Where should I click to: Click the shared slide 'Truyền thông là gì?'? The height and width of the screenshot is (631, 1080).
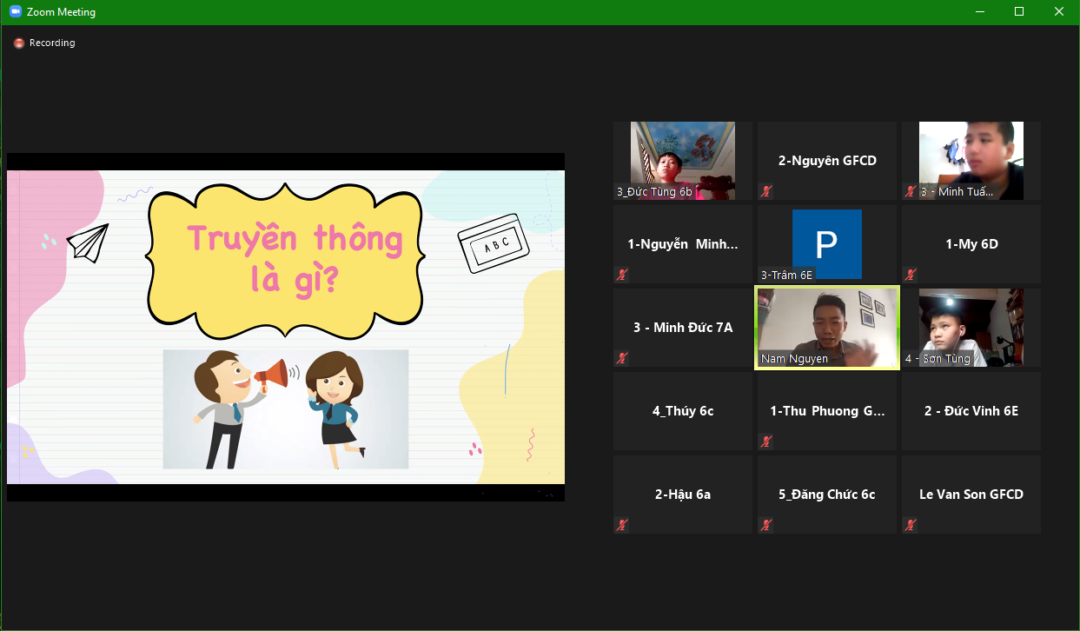tap(285, 327)
